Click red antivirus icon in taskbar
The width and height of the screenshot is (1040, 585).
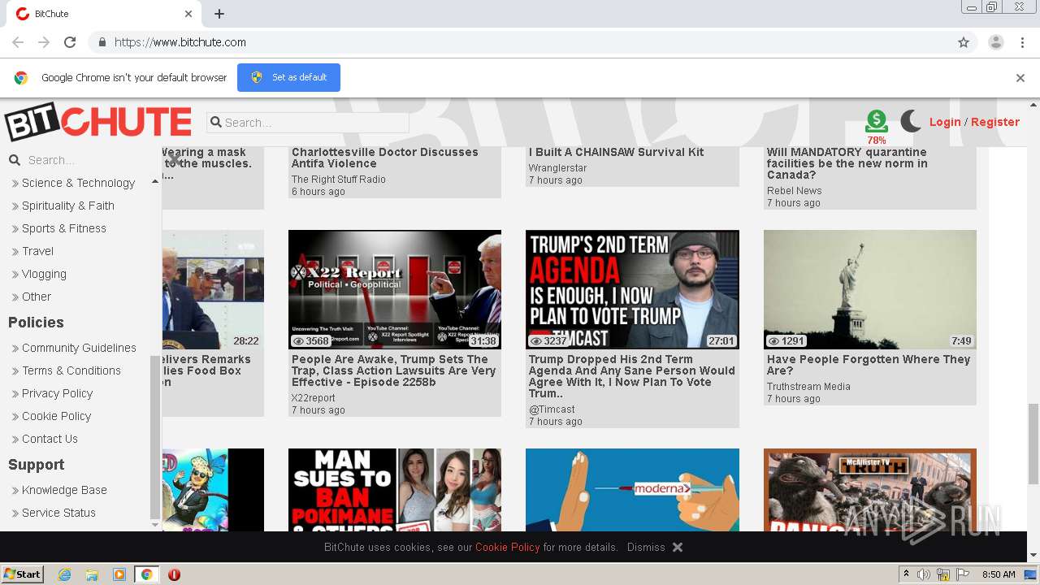click(174, 574)
